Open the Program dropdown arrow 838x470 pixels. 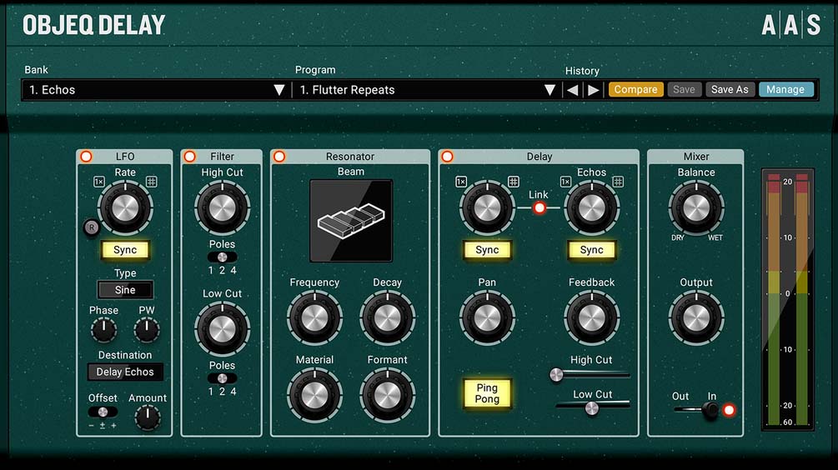click(550, 90)
